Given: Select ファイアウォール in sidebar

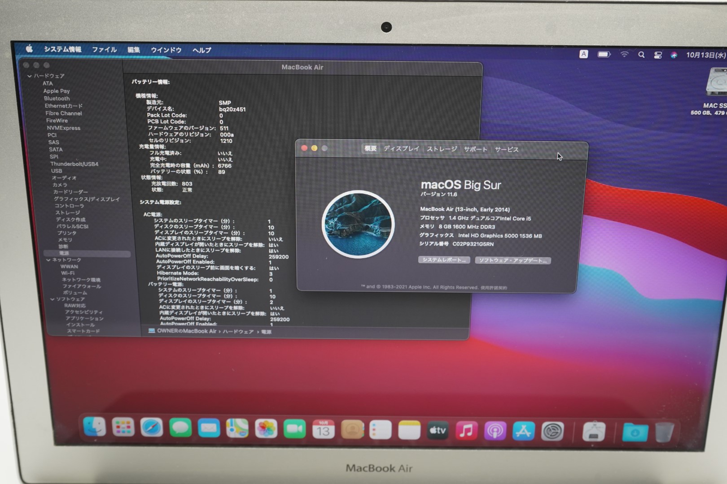Looking at the screenshot, I should (82, 286).
